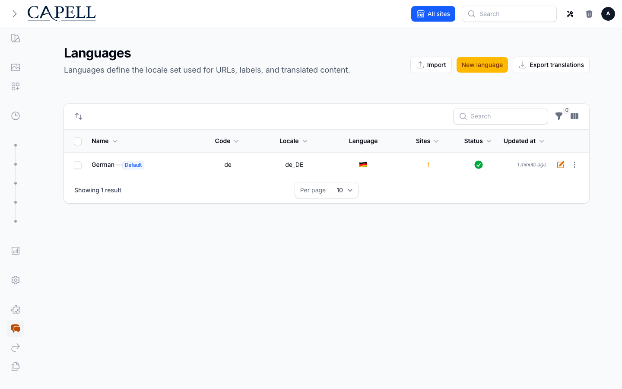The height and width of the screenshot is (389, 622).
Task: Open the trash bin icon in header
Action: (589, 14)
